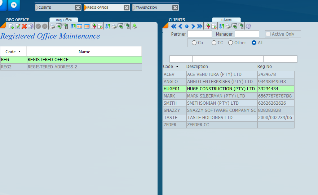Click the green upload arrow icon in Reg Office toolbar
The height and width of the screenshot is (195, 318).
click(x=134, y=26)
